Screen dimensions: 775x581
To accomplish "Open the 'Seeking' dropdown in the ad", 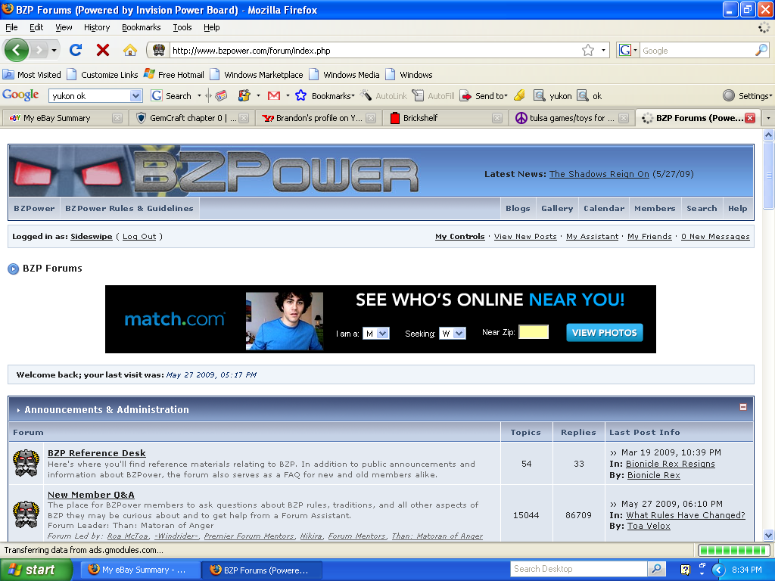I will click(x=452, y=333).
